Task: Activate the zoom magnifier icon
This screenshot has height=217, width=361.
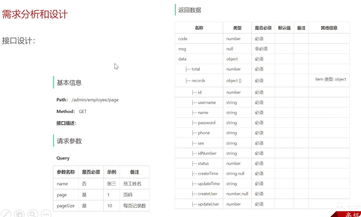Action: pyautogui.click(x=33, y=214)
